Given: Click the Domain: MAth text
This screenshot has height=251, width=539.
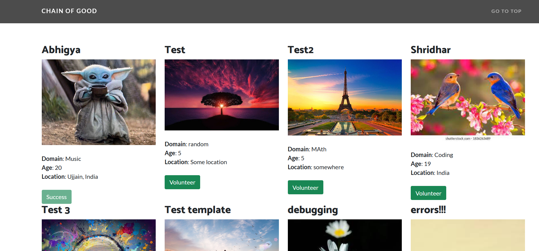Looking at the screenshot, I should click(307, 149).
